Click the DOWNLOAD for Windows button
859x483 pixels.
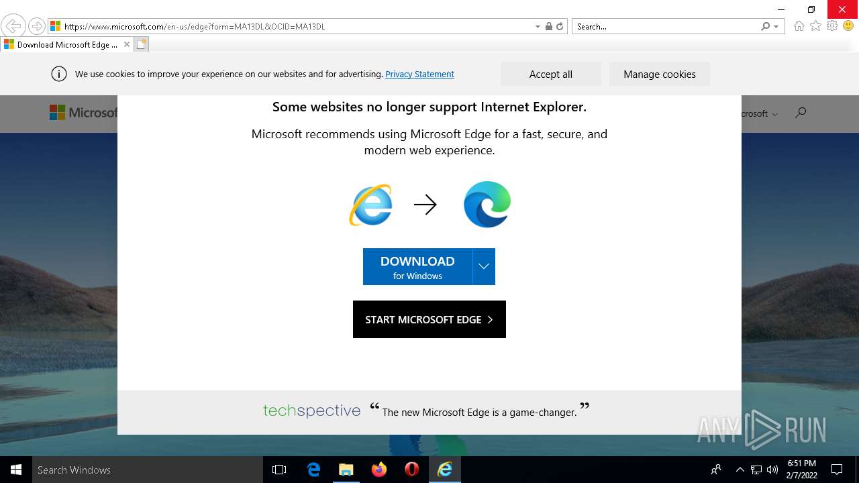417,267
